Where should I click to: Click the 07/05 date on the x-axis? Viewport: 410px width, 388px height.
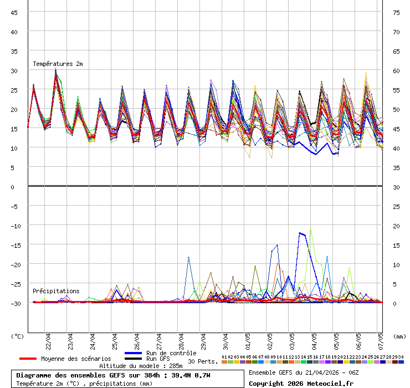pos(381,339)
